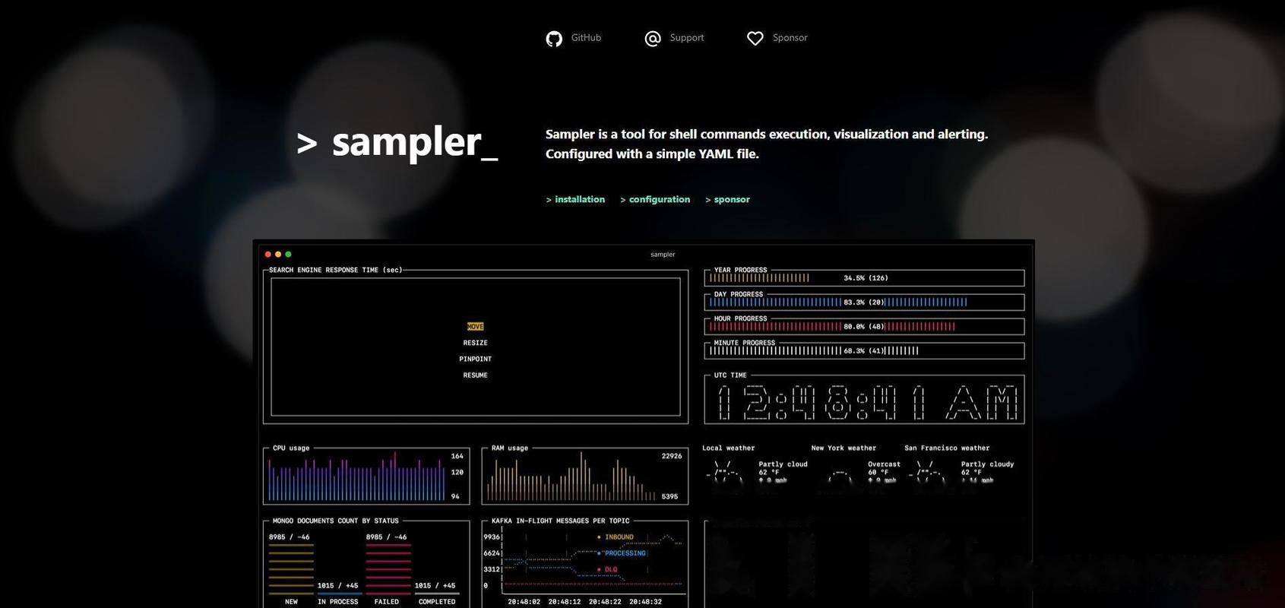This screenshot has height=608, width=1285.
Task: Click the yellow window dot in terminal
Action: click(278, 255)
